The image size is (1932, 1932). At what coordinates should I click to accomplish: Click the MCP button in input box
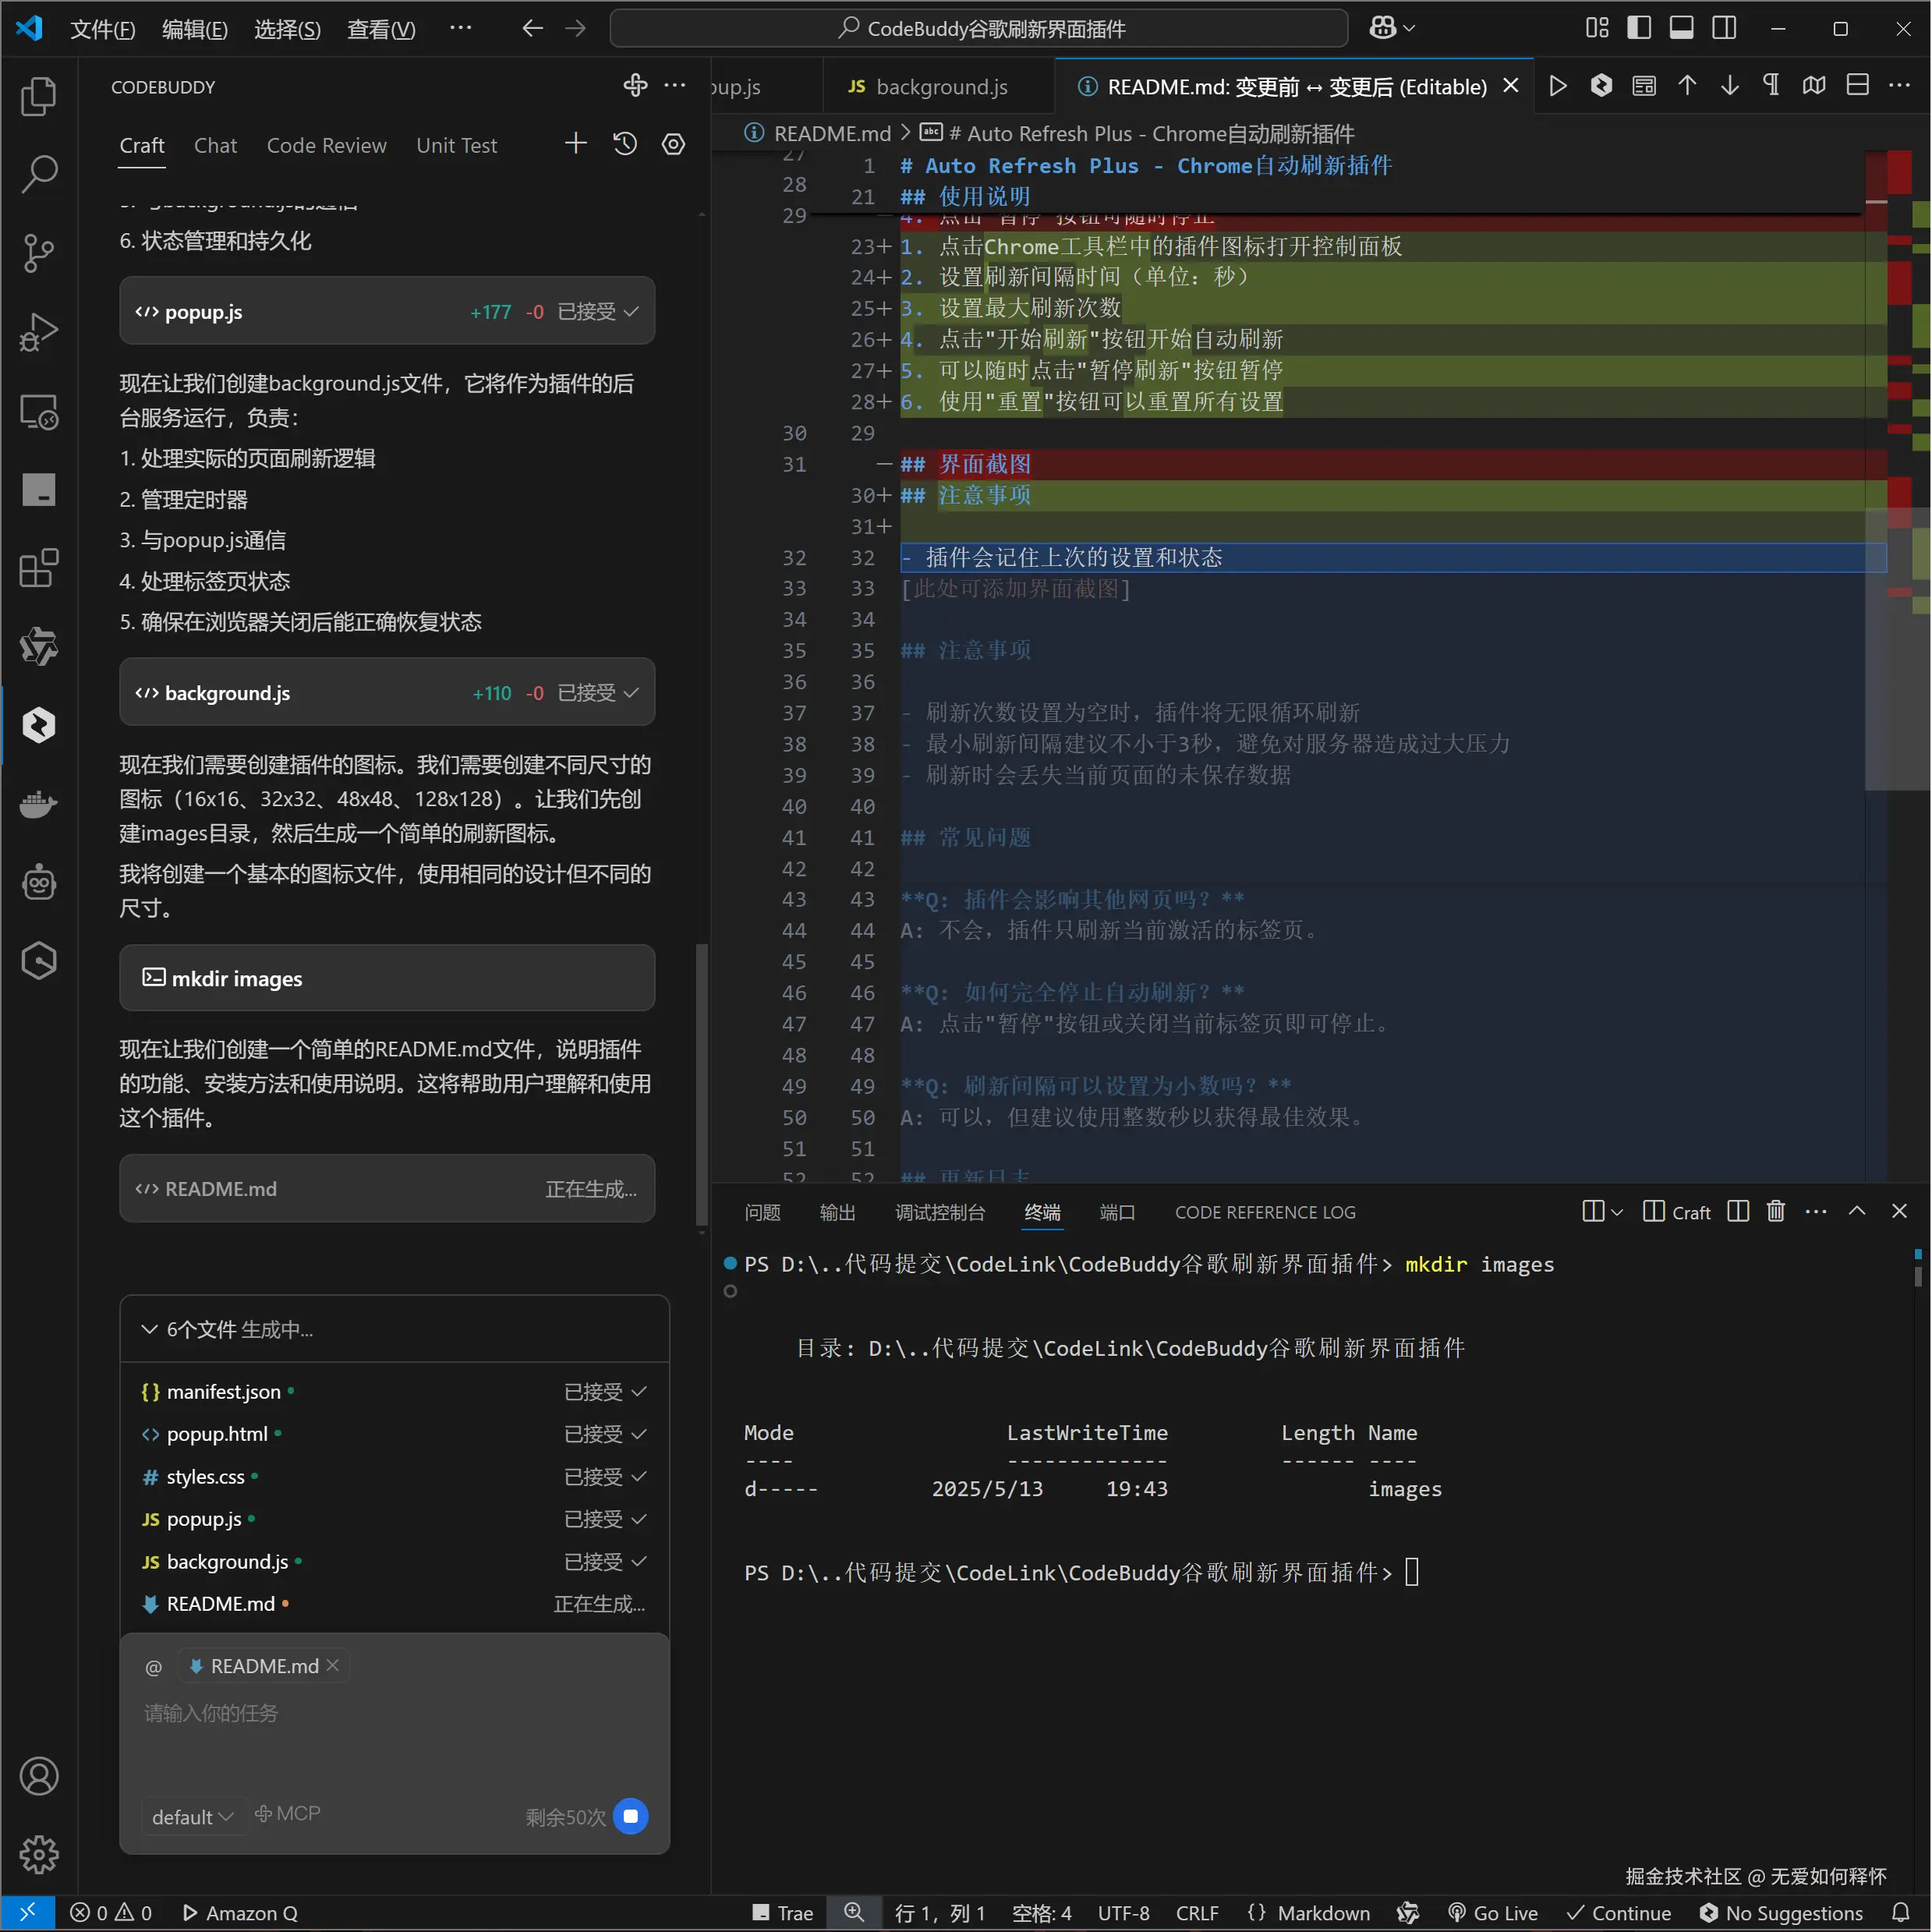(288, 1814)
